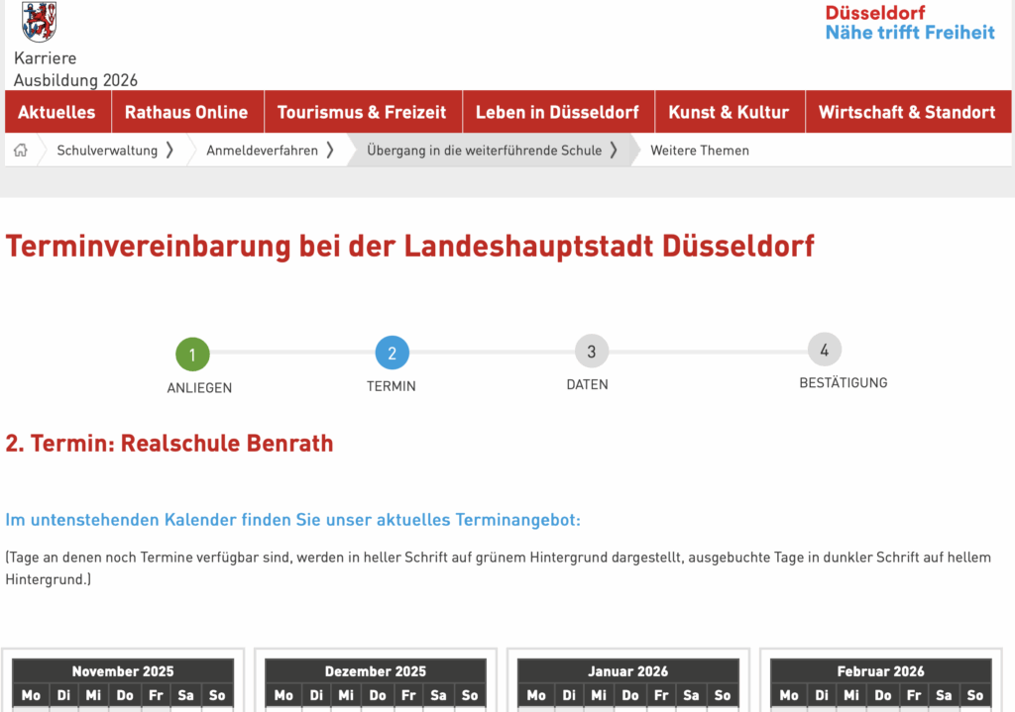Open Leben in Düsseldorf menu
The image size is (1015, 712).
557,112
